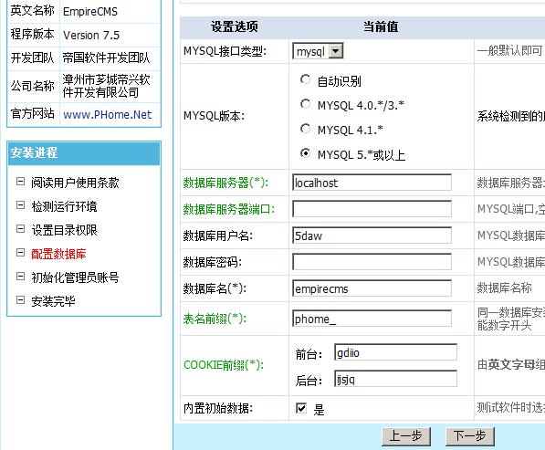Click the icon beside 安装完毕
This screenshot has height=450, width=545.
click(20, 300)
